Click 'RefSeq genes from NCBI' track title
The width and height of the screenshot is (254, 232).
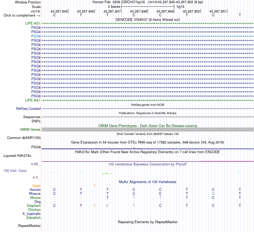point(148,105)
